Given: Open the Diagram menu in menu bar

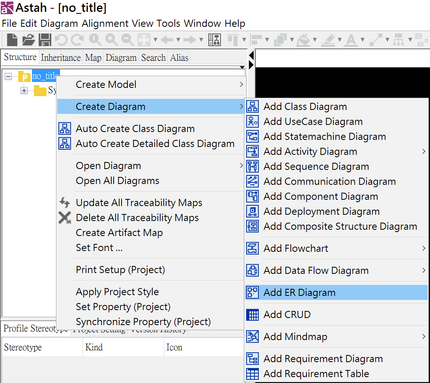Looking at the screenshot, I should click(x=59, y=24).
